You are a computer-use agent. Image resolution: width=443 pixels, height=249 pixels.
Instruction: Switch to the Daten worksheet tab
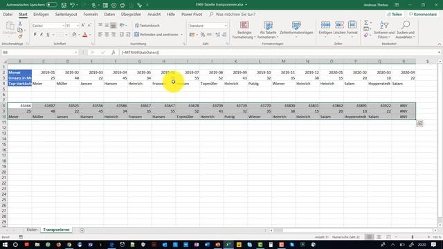pyautogui.click(x=32, y=230)
